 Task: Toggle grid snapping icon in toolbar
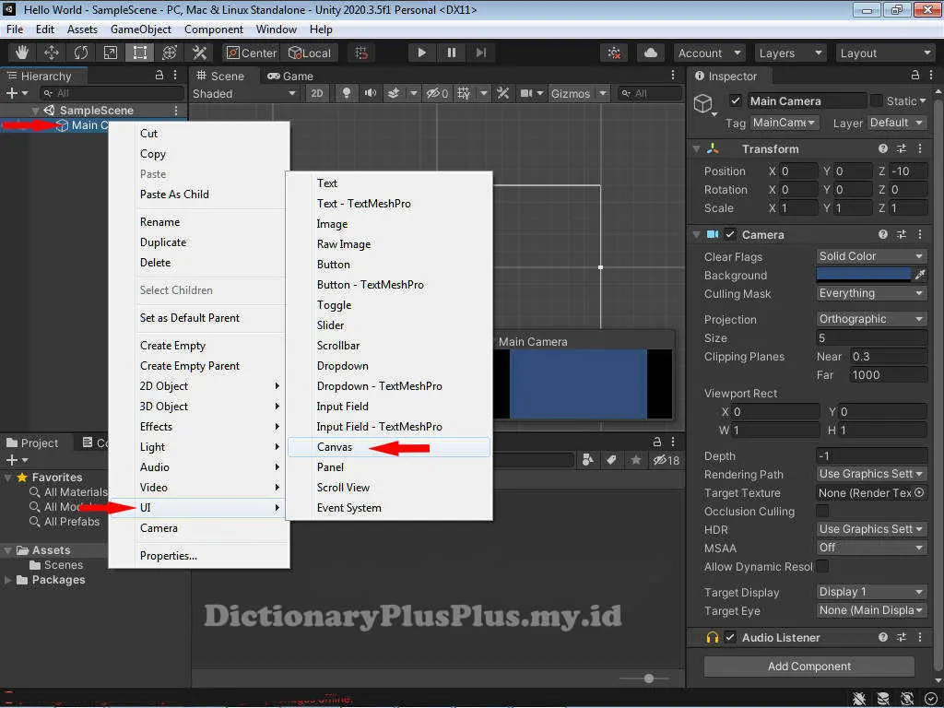(361, 53)
